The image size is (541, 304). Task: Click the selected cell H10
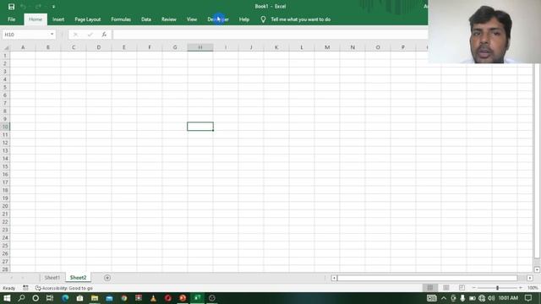coord(200,127)
